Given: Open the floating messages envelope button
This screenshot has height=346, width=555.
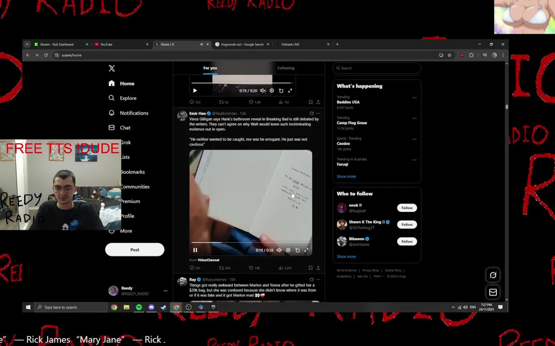Looking at the screenshot, I should pyautogui.click(x=492, y=292).
